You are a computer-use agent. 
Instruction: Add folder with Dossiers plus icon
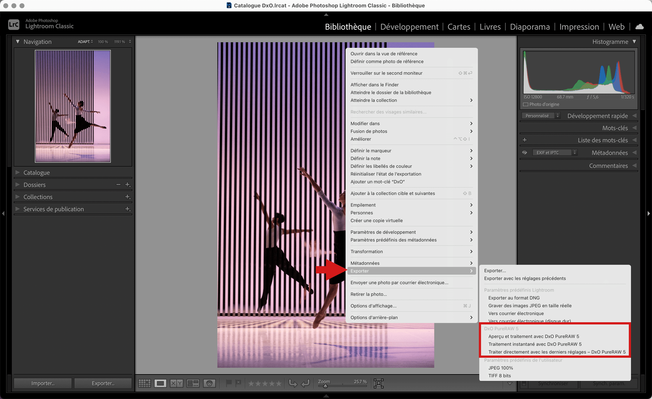128,185
